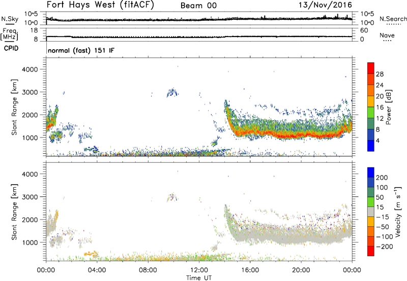Click the gray -15 to 15 Velocity swatch
Screen dimensions: 407x281
point(371,212)
